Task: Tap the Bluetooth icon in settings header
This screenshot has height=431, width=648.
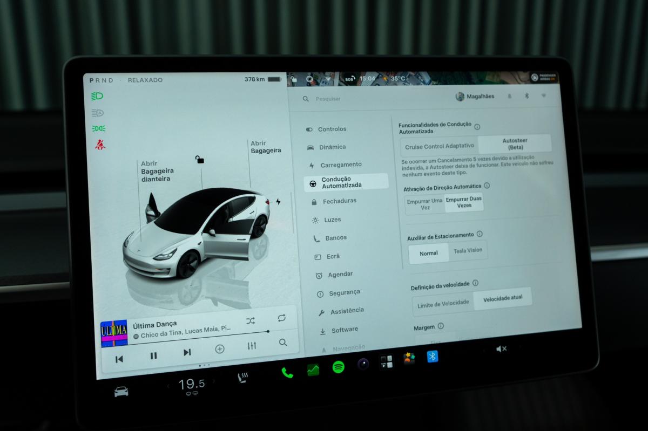Action: 527,95
